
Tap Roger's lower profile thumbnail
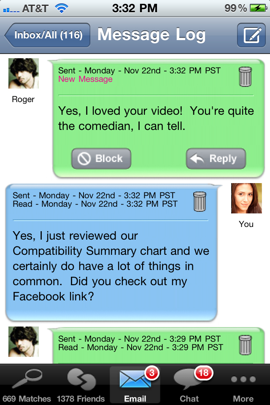(24, 342)
